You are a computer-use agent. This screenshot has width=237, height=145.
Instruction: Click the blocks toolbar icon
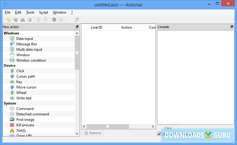pyautogui.click(x=23, y=20)
